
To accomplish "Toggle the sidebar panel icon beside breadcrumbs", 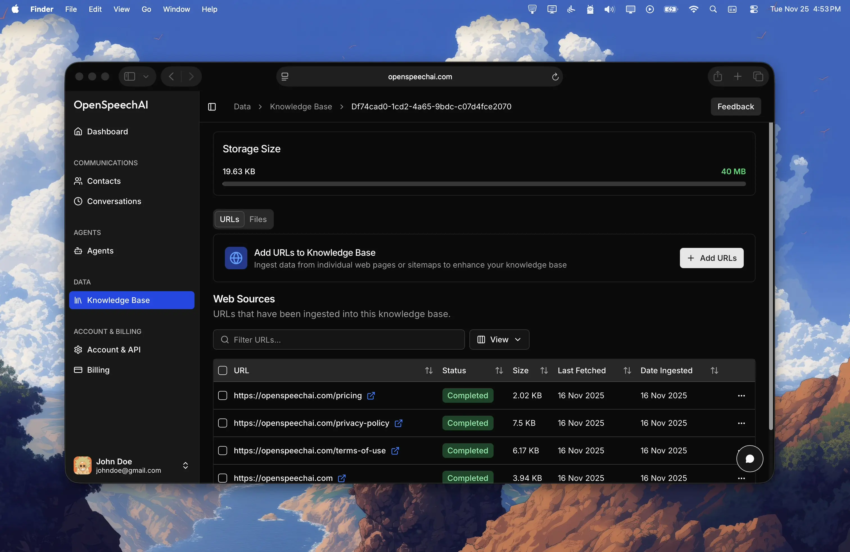I will pos(212,107).
